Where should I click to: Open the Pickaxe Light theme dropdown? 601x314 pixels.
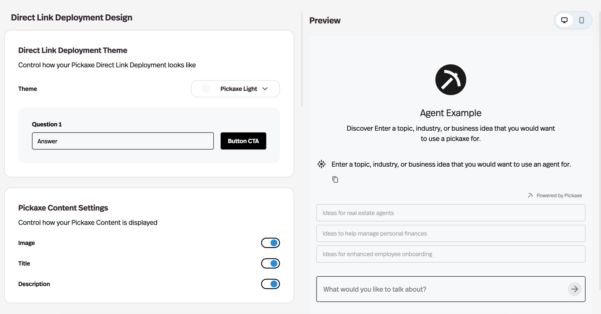(235, 89)
